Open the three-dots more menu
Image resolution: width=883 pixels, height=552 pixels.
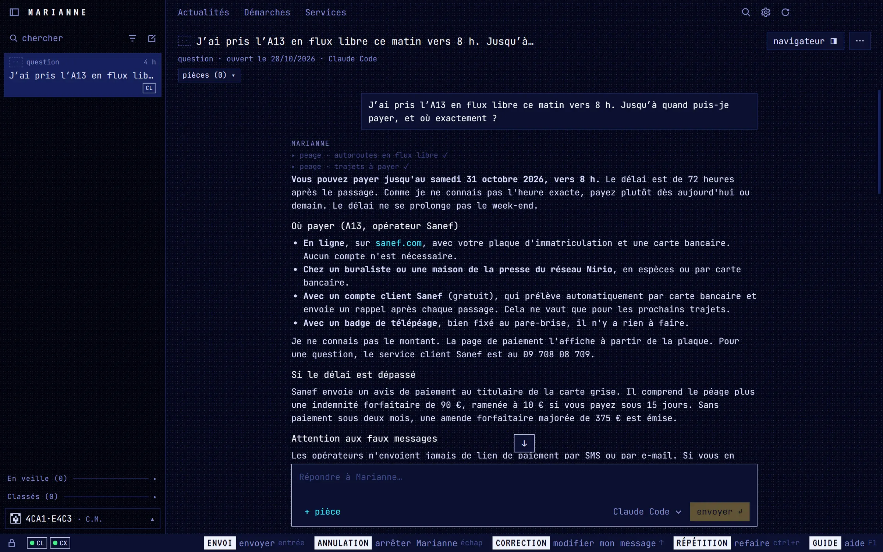click(860, 41)
